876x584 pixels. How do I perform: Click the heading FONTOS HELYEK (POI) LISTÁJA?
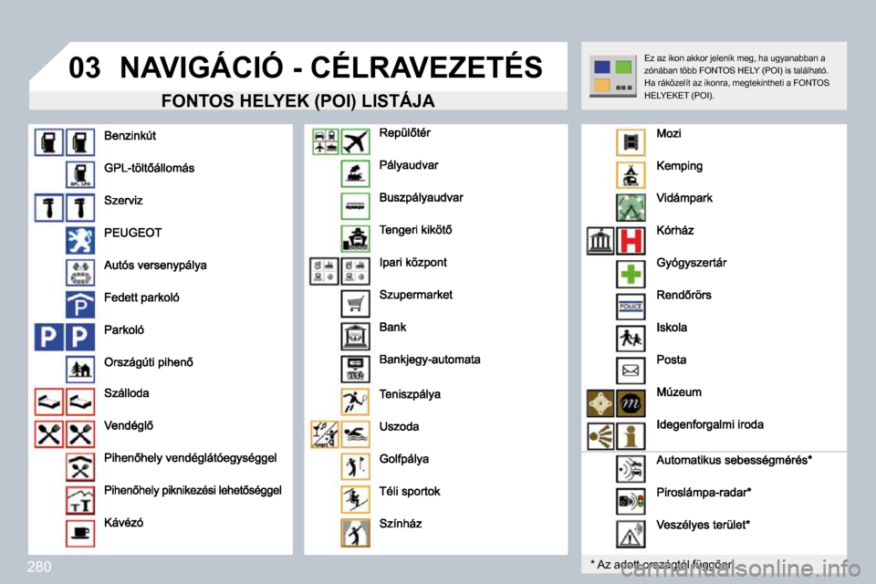pyautogui.click(x=297, y=100)
